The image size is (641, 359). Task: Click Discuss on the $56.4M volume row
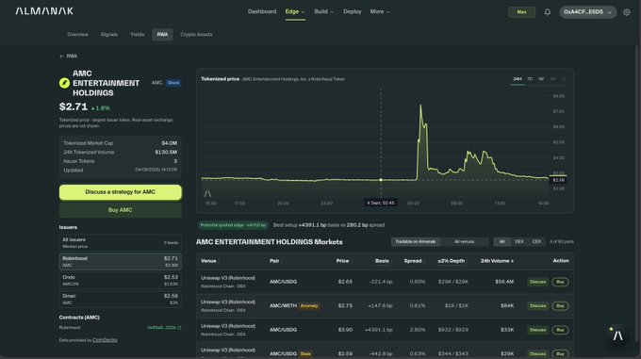click(537, 282)
